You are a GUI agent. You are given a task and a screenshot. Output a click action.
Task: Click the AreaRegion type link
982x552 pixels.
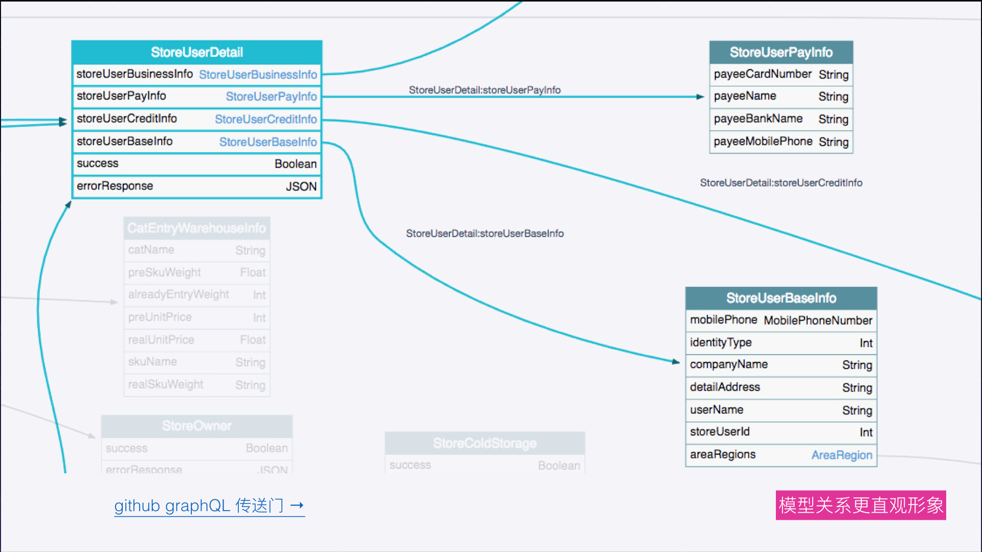click(841, 455)
